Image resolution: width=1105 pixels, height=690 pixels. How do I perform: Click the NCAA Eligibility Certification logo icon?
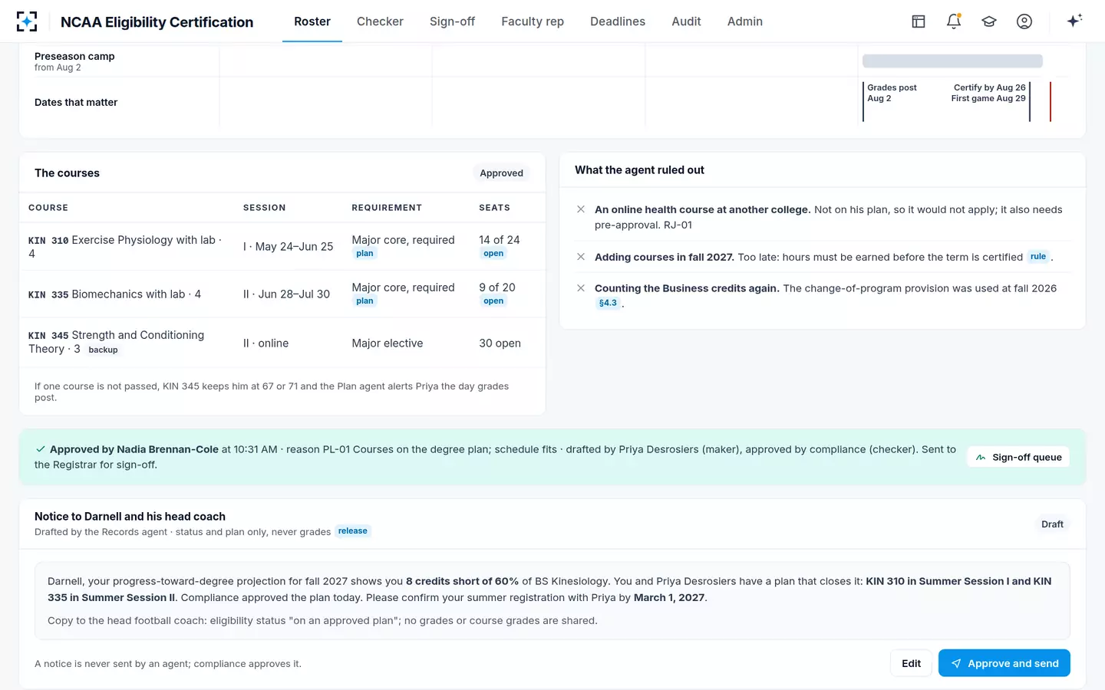click(27, 21)
